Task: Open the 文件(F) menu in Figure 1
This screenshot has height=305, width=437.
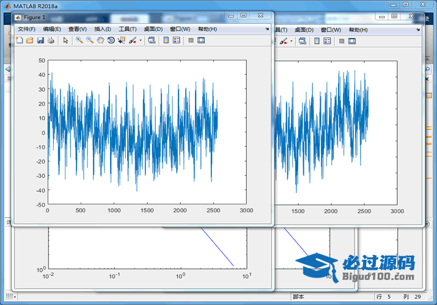Action: pyautogui.click(x=26, y=29)
